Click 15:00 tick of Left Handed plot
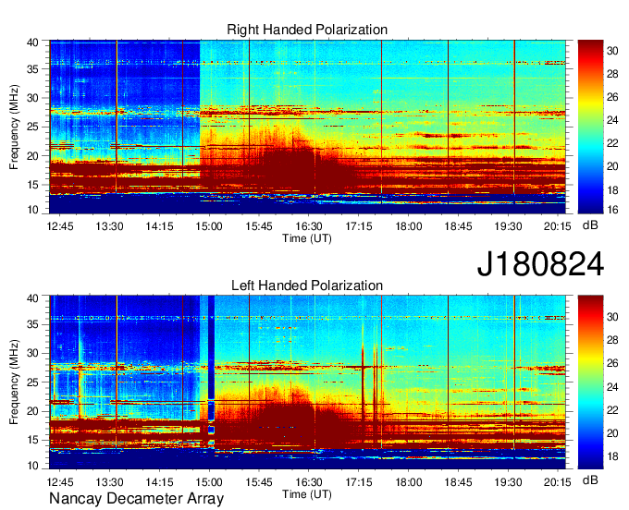Image resolution: width=629 pixels, height=510 pixels. [209, 481]
